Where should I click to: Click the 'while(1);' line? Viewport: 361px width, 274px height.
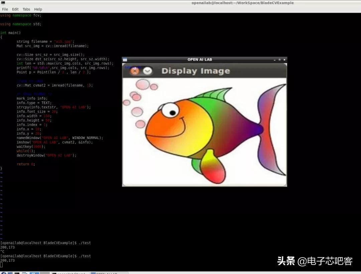[x=26, y=151]
